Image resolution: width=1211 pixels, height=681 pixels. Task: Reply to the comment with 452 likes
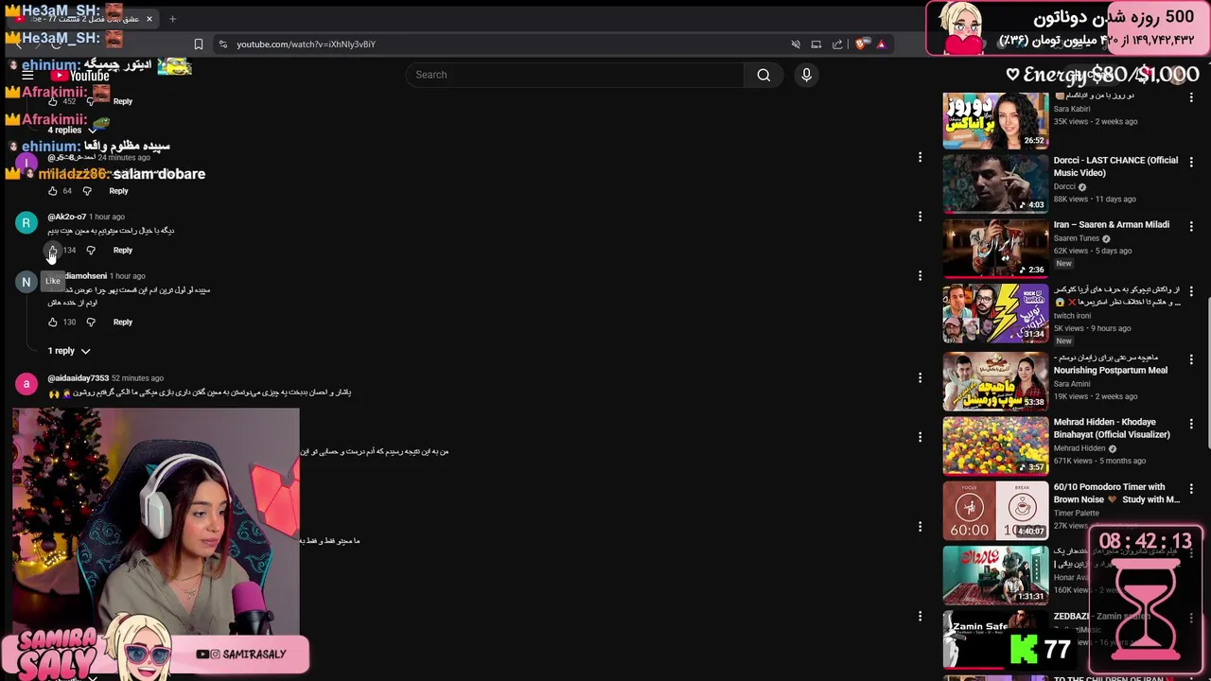click(x=123, y=101)
